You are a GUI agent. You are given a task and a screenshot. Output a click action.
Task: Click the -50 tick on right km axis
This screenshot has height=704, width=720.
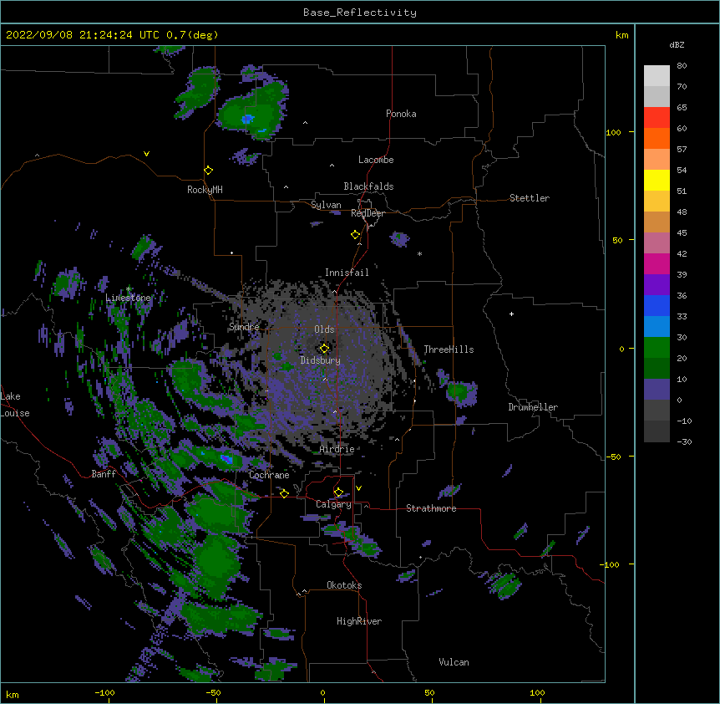pyautogui.click(x=613, y=457)
